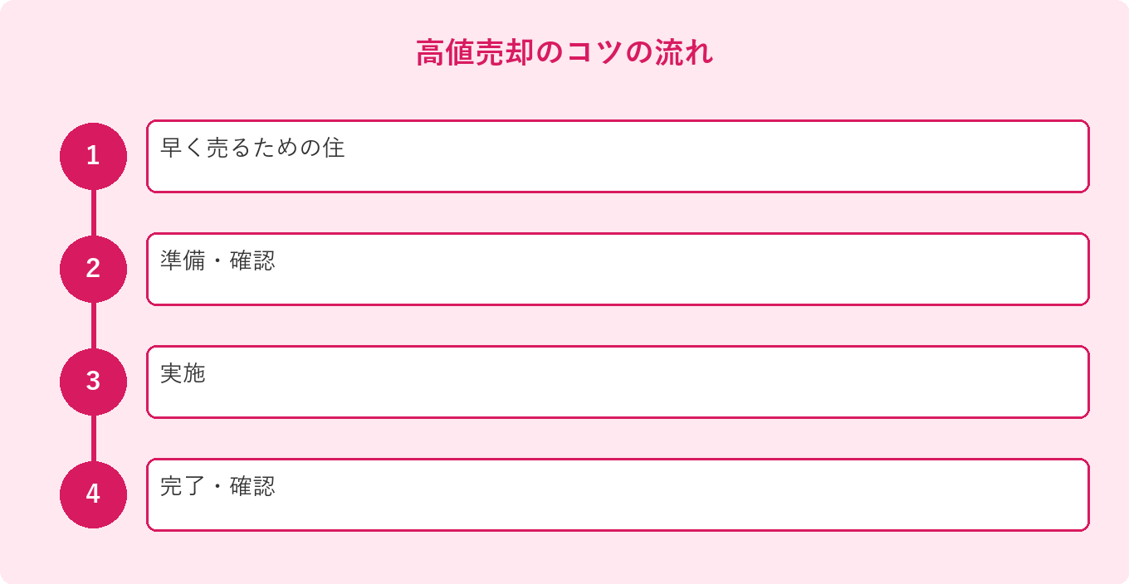This screenshot has height=584, width=1129.
Task: Select the 完了・確認 label
Action: coord(217,486)
